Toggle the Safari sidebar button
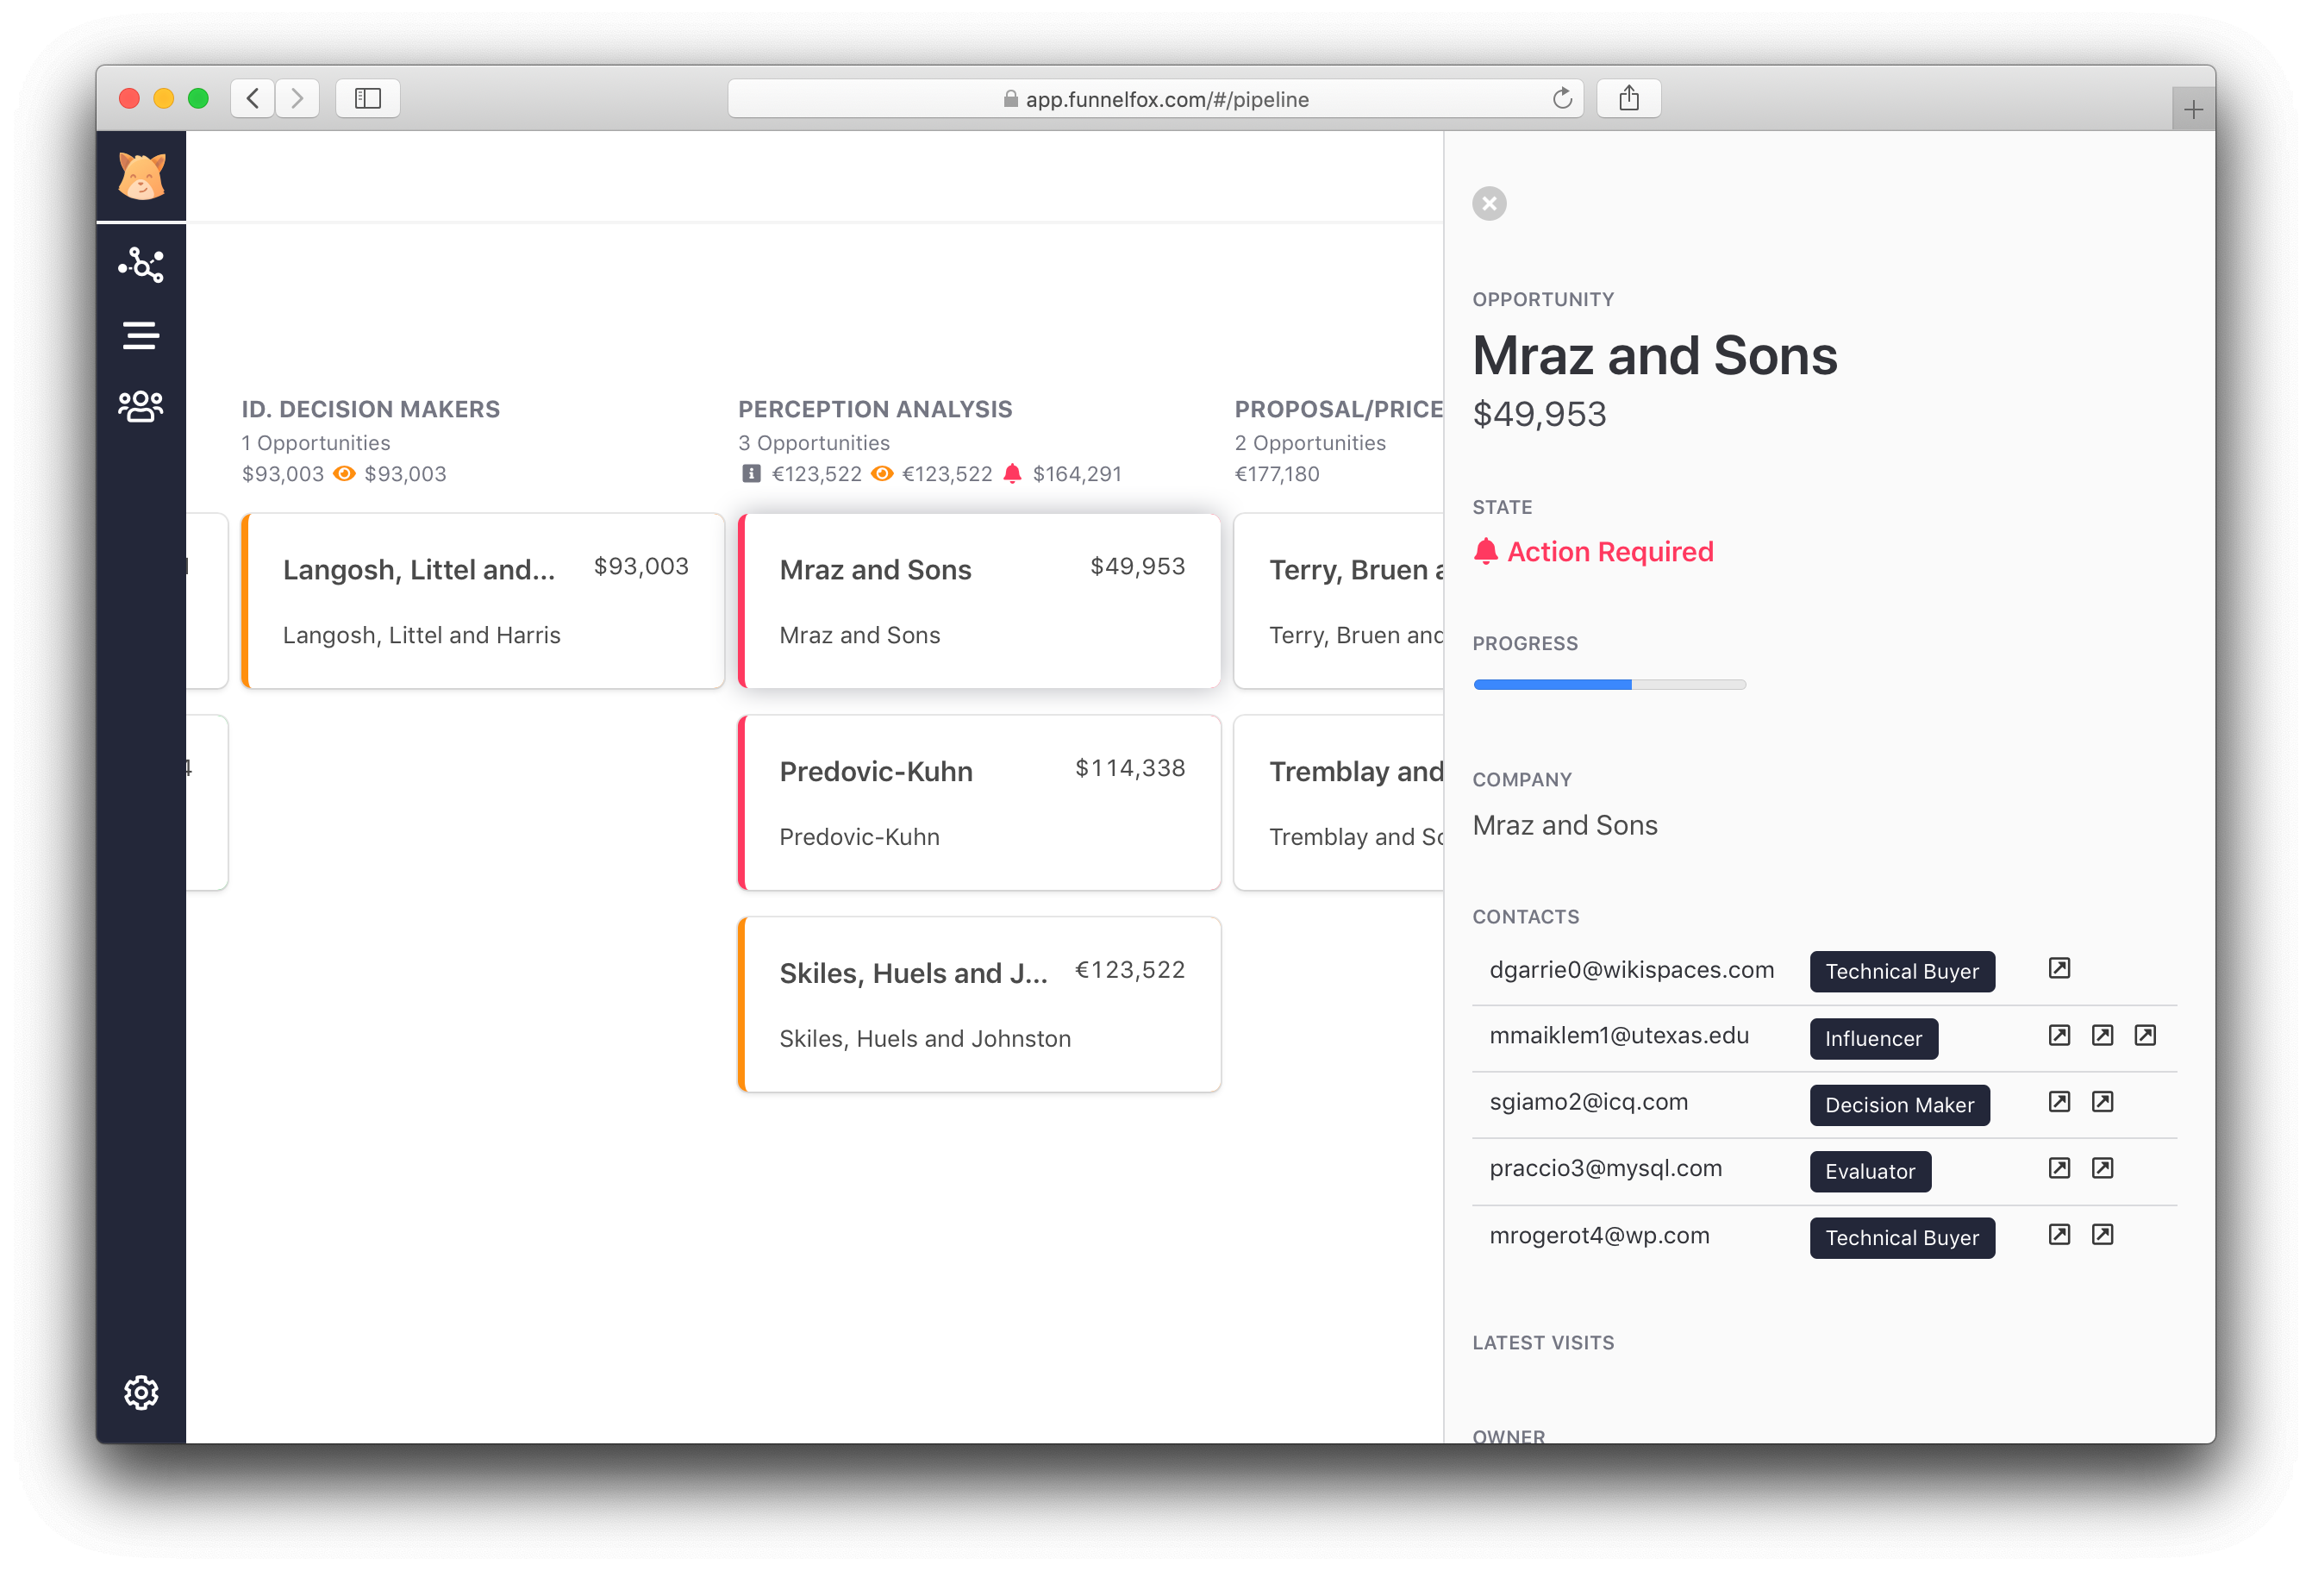Image resolution: width=2312 pixels, height=1571 pixels. click(x=367, y=97)
